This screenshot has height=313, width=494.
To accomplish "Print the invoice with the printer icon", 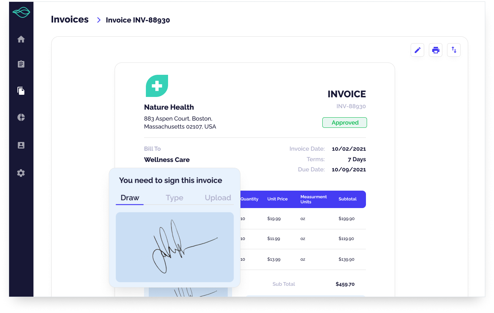I will 435,50.
